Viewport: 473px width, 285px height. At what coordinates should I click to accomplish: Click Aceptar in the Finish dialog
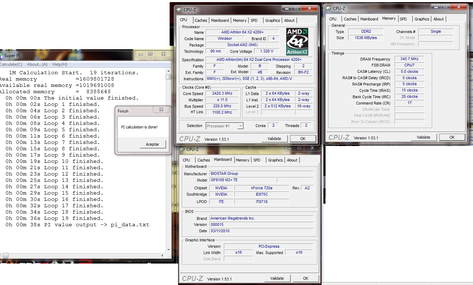tap(152, 144)
